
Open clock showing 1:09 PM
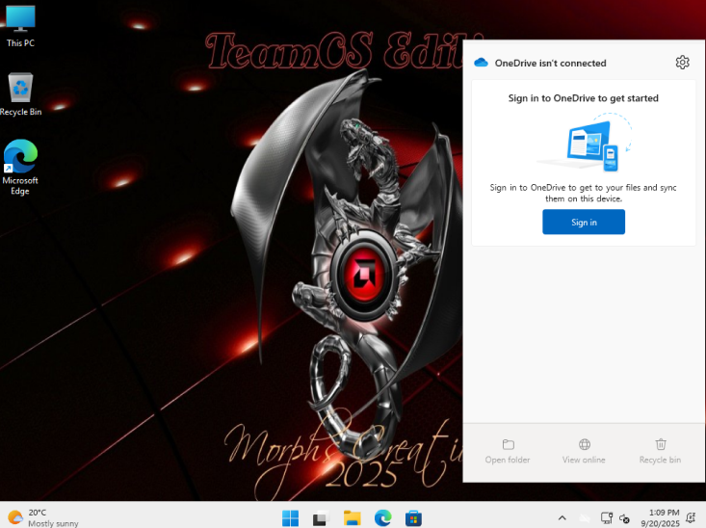pyautogui.click(x=660, y=517)
